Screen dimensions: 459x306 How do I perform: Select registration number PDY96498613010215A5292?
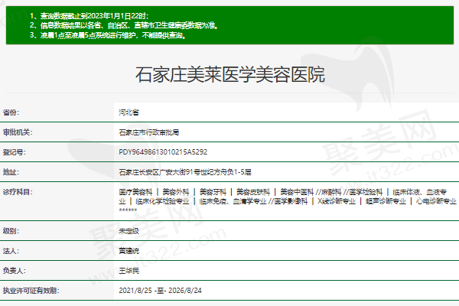pyautogui.click(x=163, y=152)
